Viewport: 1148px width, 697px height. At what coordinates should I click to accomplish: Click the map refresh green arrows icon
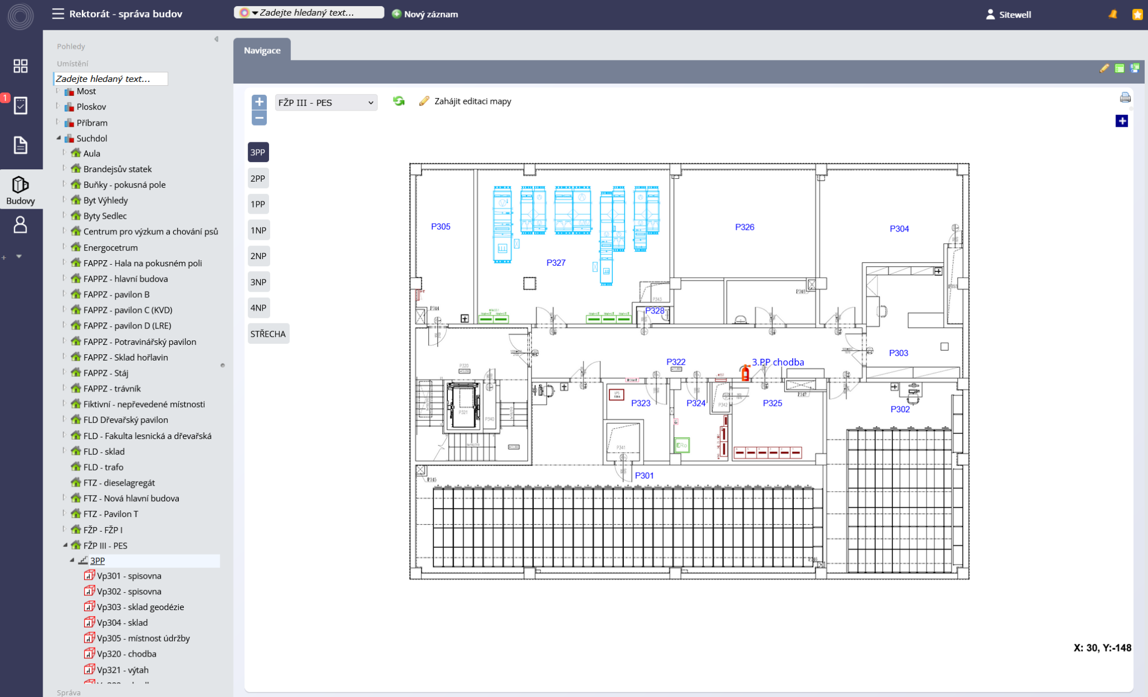[399, 101]
